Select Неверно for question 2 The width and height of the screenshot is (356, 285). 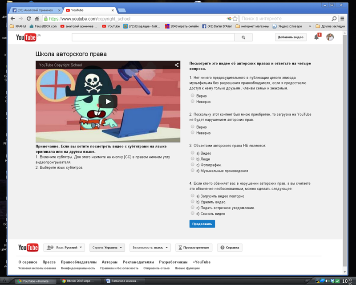[x=193, y=133]
